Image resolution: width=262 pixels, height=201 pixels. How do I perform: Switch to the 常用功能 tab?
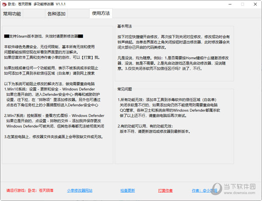click(12, 14)
